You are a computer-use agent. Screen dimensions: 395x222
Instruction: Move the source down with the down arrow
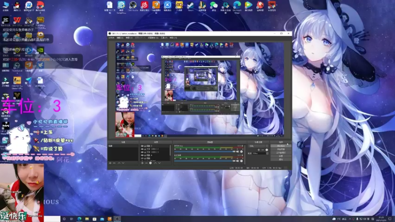tap(159, 163)
